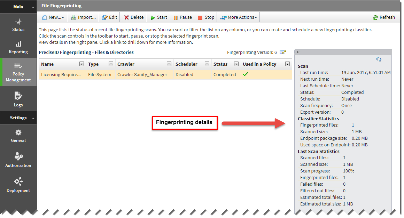Screen dimensions: 404x218
Task: Pause the fingerprint scan
Action: [x=183, y=17]
